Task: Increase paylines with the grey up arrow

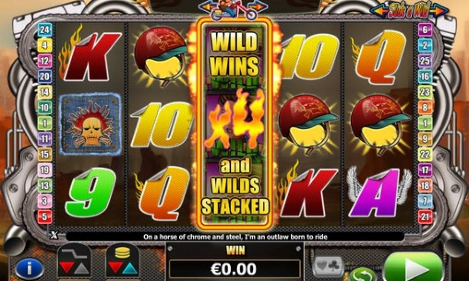Action: point(81,268)
